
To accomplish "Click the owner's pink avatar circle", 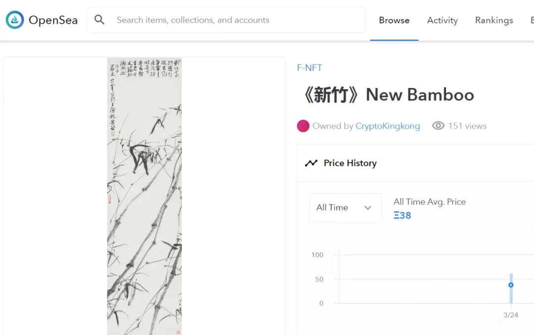I will coord(303,126).
